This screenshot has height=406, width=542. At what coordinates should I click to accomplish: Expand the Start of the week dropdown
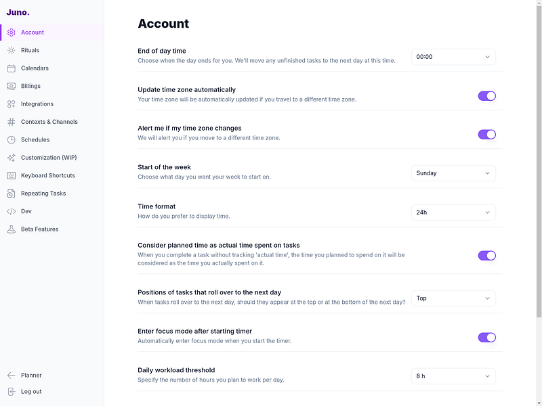click(x=453, y=173)
